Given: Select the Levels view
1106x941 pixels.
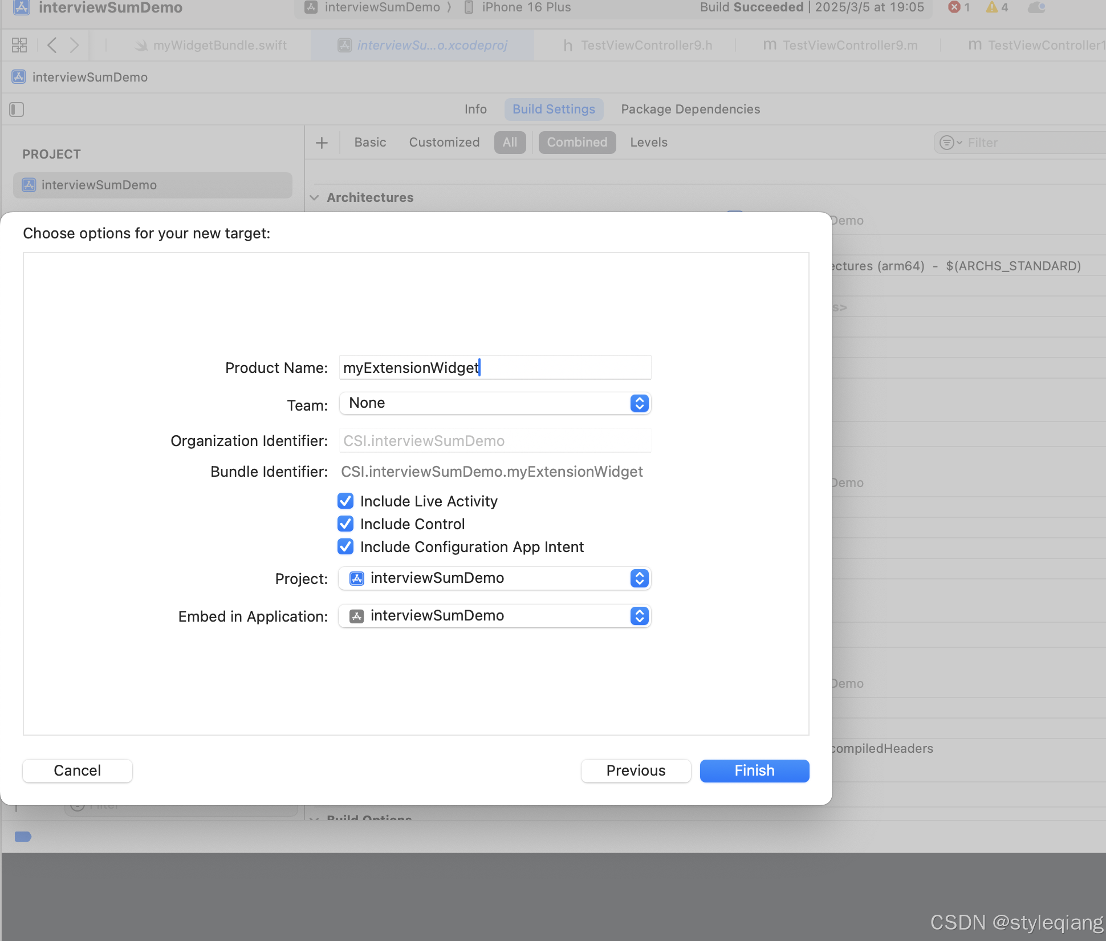Looking at the screenshot, I should point(649,143).
